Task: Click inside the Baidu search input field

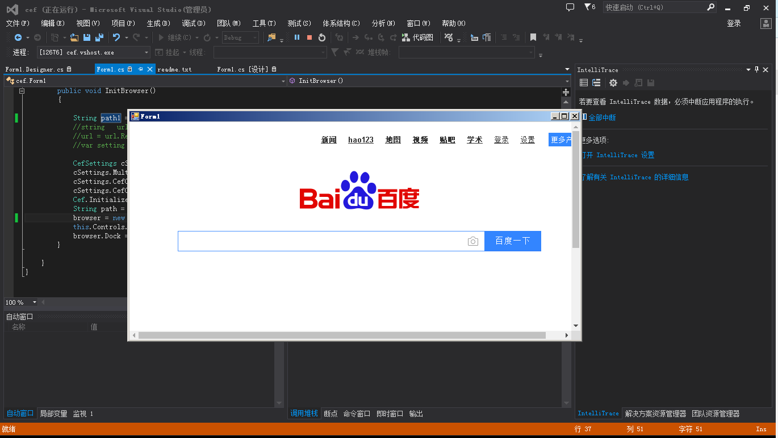Action: click(x=323, y=241)
